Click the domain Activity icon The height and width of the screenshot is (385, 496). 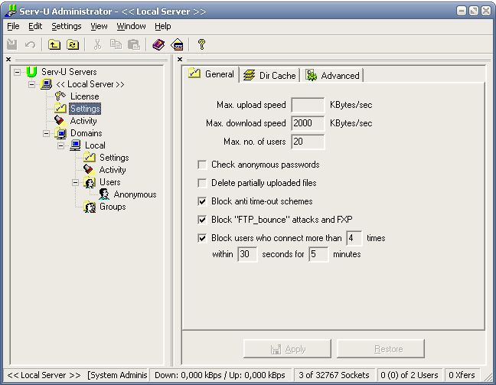(x=90, y=170)
